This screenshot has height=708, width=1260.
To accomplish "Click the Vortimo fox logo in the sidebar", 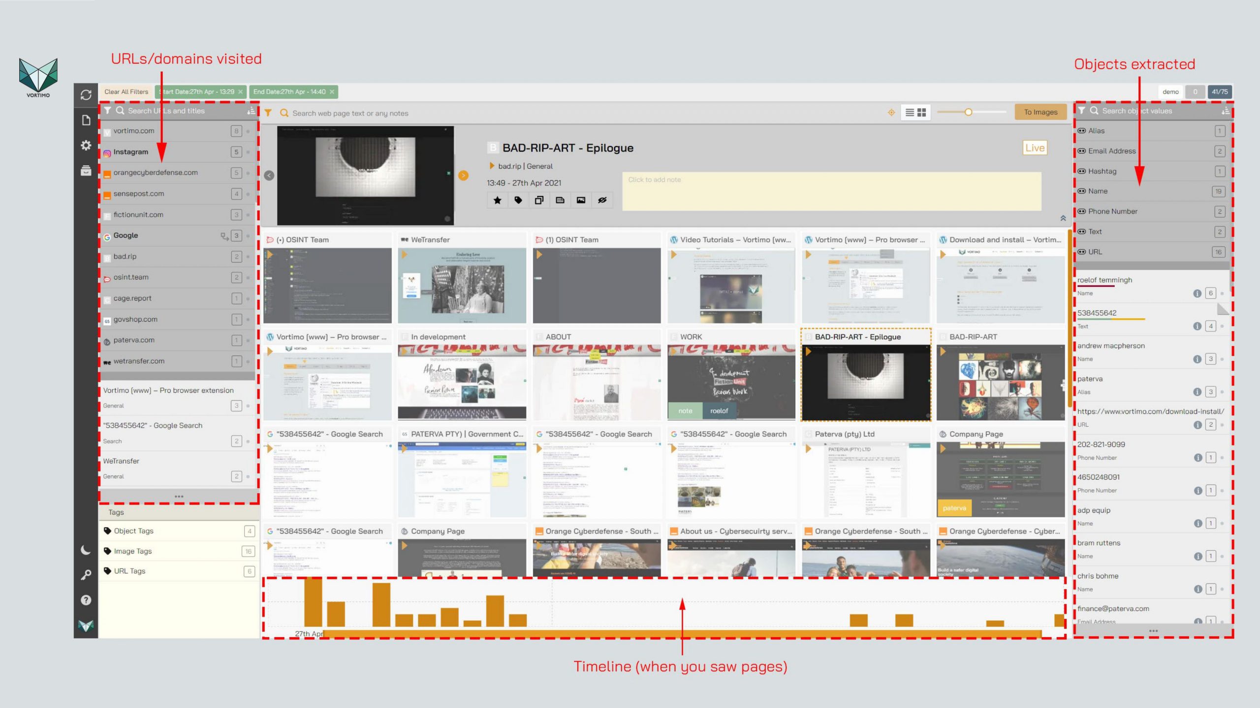I will [x=86, y=625].
